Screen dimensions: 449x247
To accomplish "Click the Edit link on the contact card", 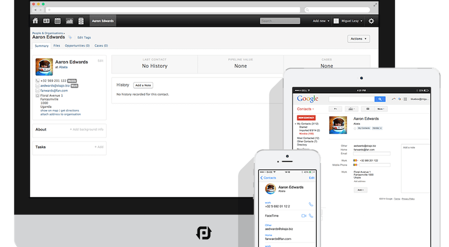I will click(x=100, y=61).
